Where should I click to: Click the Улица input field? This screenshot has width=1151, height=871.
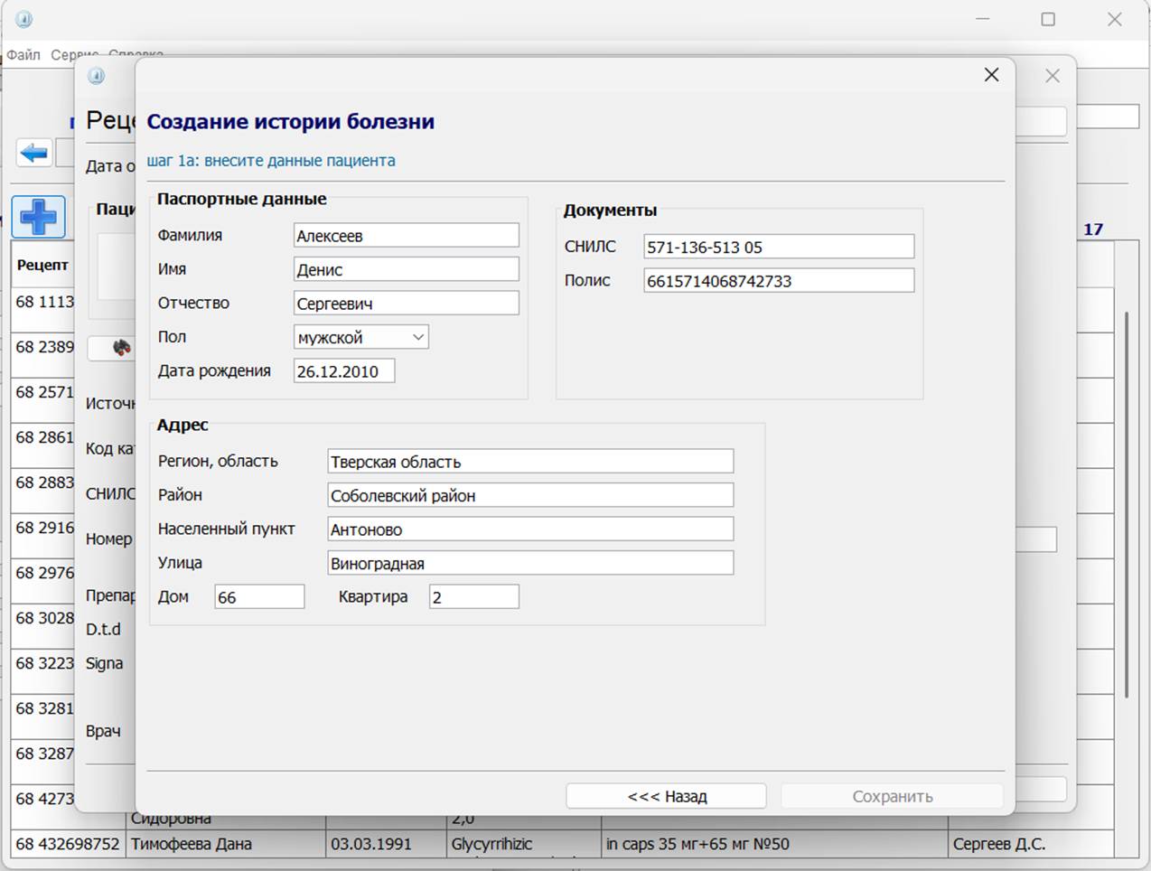529,563
